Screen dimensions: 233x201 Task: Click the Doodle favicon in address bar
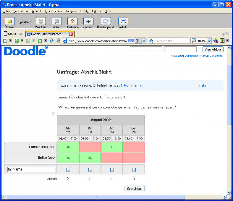65,41
